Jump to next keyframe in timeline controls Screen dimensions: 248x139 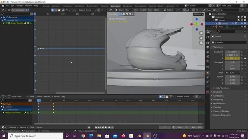tap(109, 127)
